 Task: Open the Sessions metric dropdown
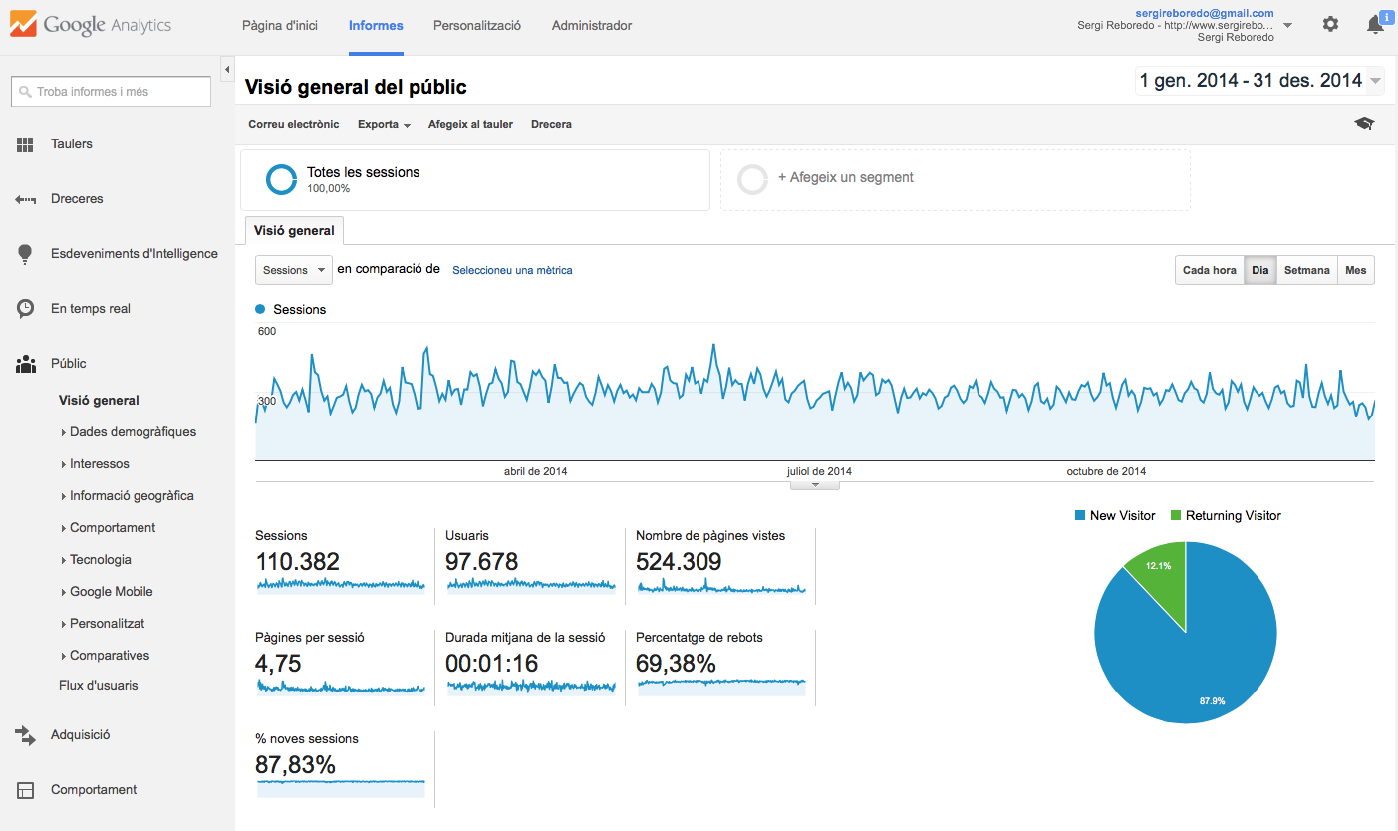pos(294,270)
